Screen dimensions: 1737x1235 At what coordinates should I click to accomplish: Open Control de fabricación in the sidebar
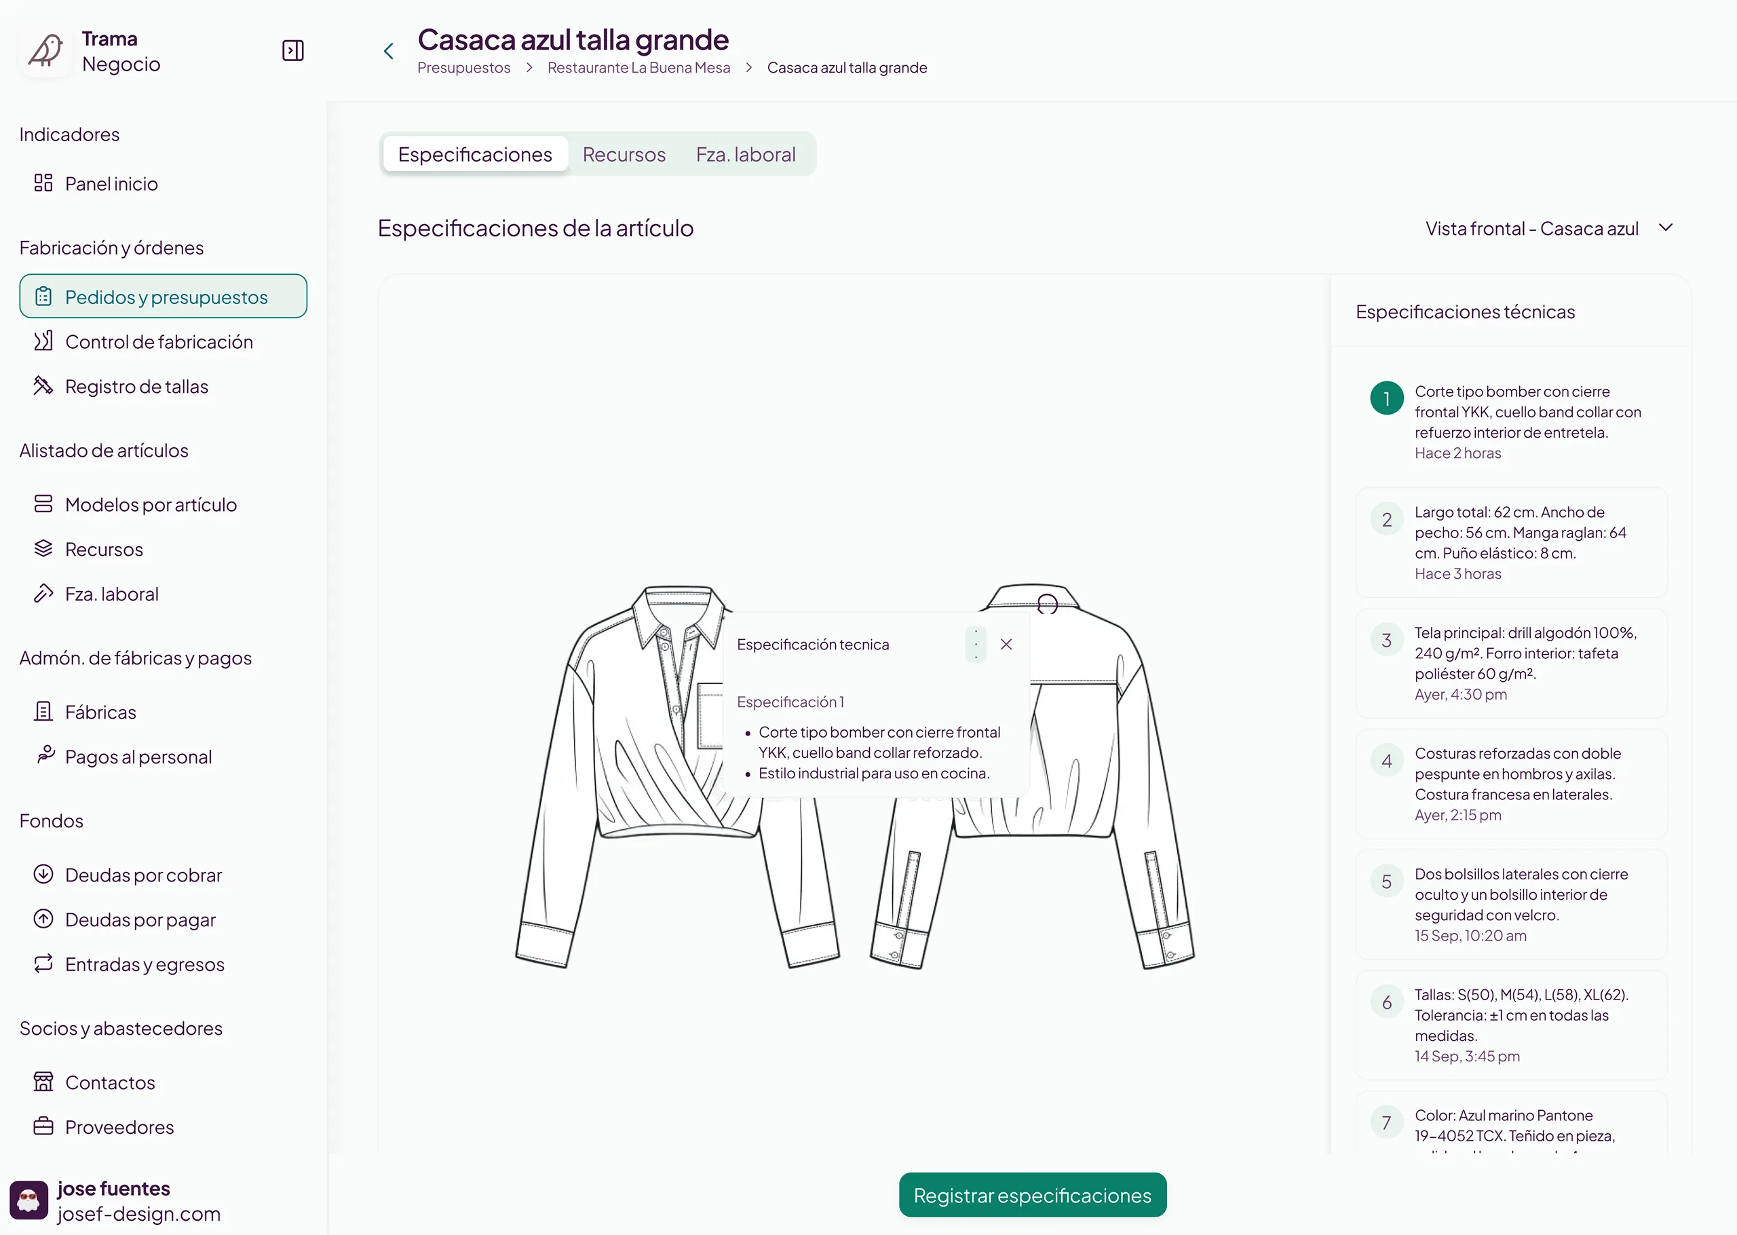tap(164, 341)
